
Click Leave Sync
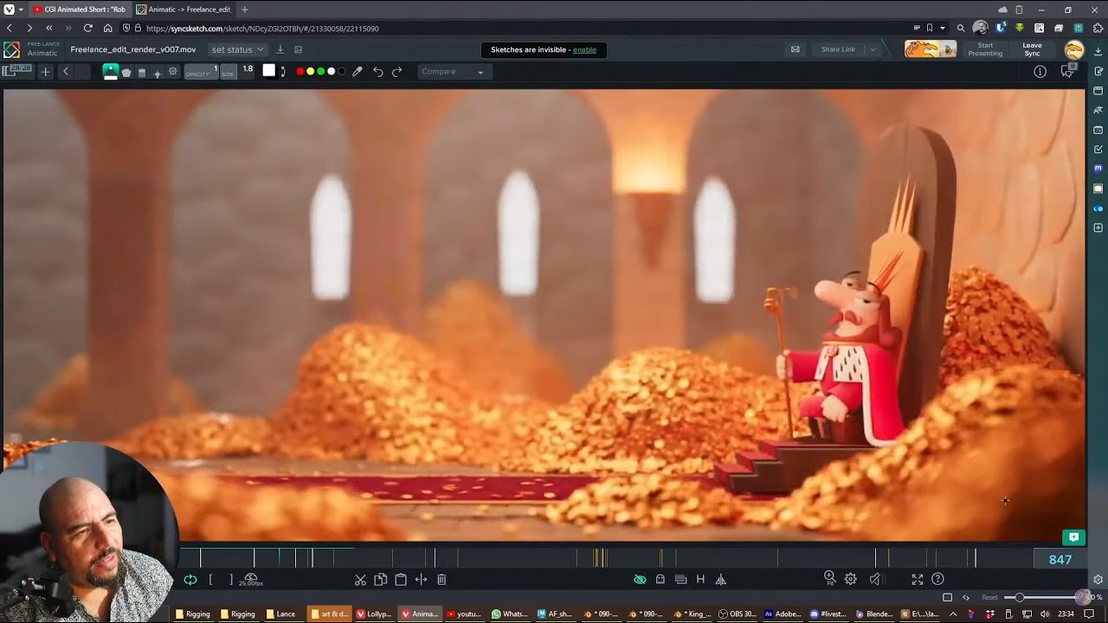tap(1032, 49)
